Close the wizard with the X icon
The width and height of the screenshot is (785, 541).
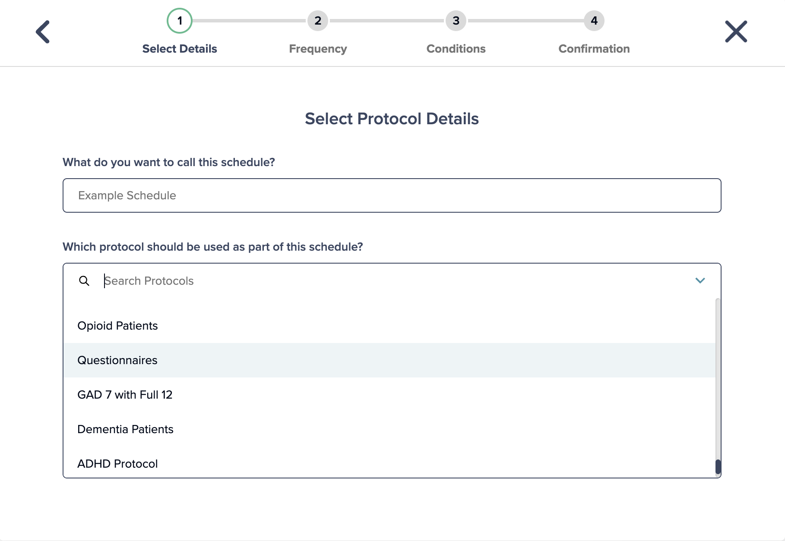click(736, 31)
